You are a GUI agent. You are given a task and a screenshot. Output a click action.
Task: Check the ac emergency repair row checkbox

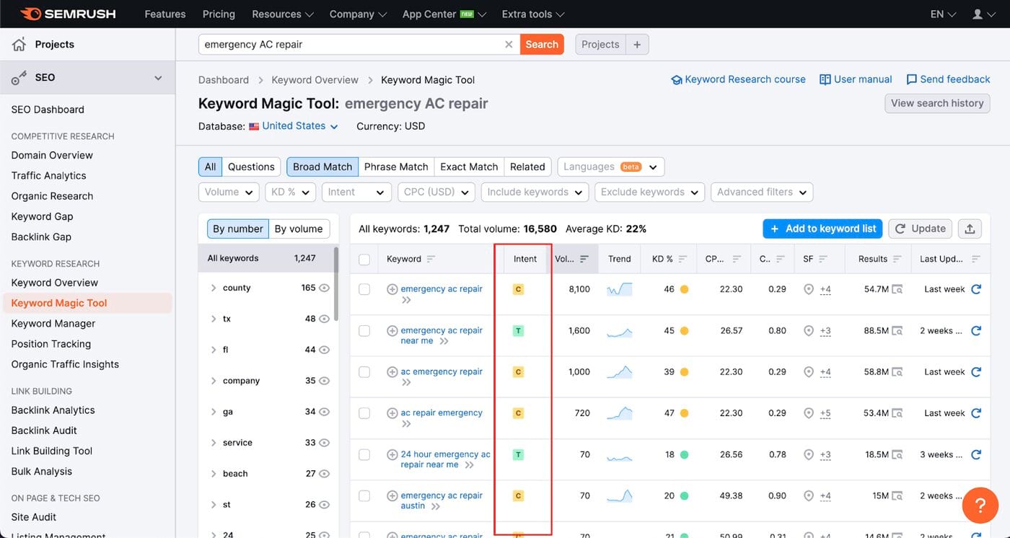(364, 372)
